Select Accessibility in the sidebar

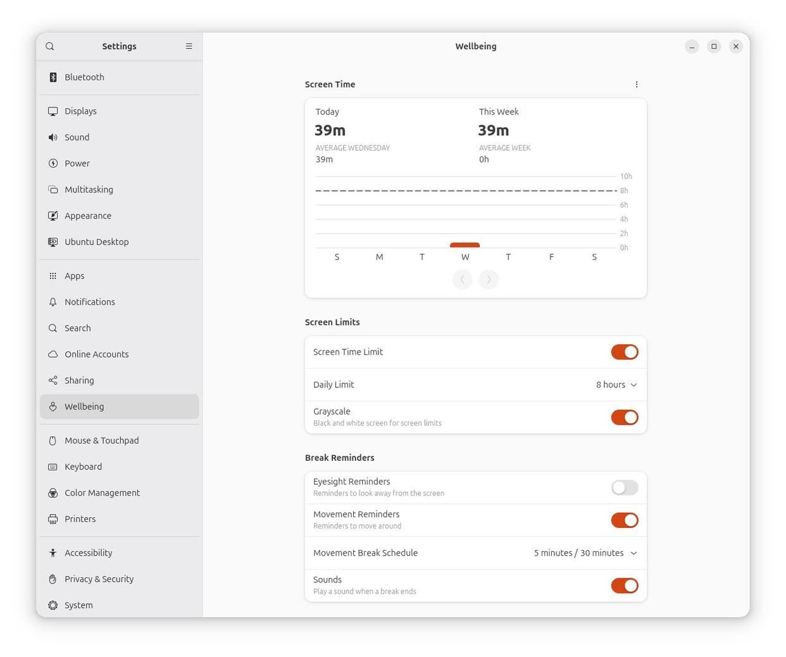pos(120,553)
